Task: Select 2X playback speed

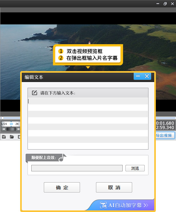Action: [x=17, y=124]
